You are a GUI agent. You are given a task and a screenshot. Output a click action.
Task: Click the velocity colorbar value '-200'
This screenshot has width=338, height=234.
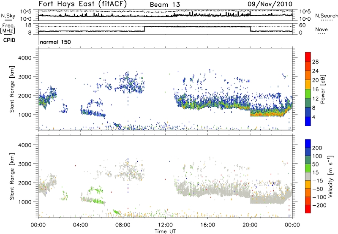coord(319,205)
